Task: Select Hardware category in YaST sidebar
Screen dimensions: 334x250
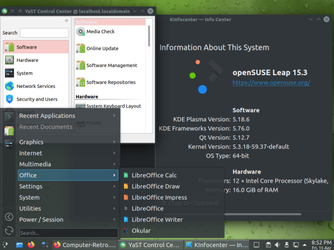Action: (x=36, y=60)
